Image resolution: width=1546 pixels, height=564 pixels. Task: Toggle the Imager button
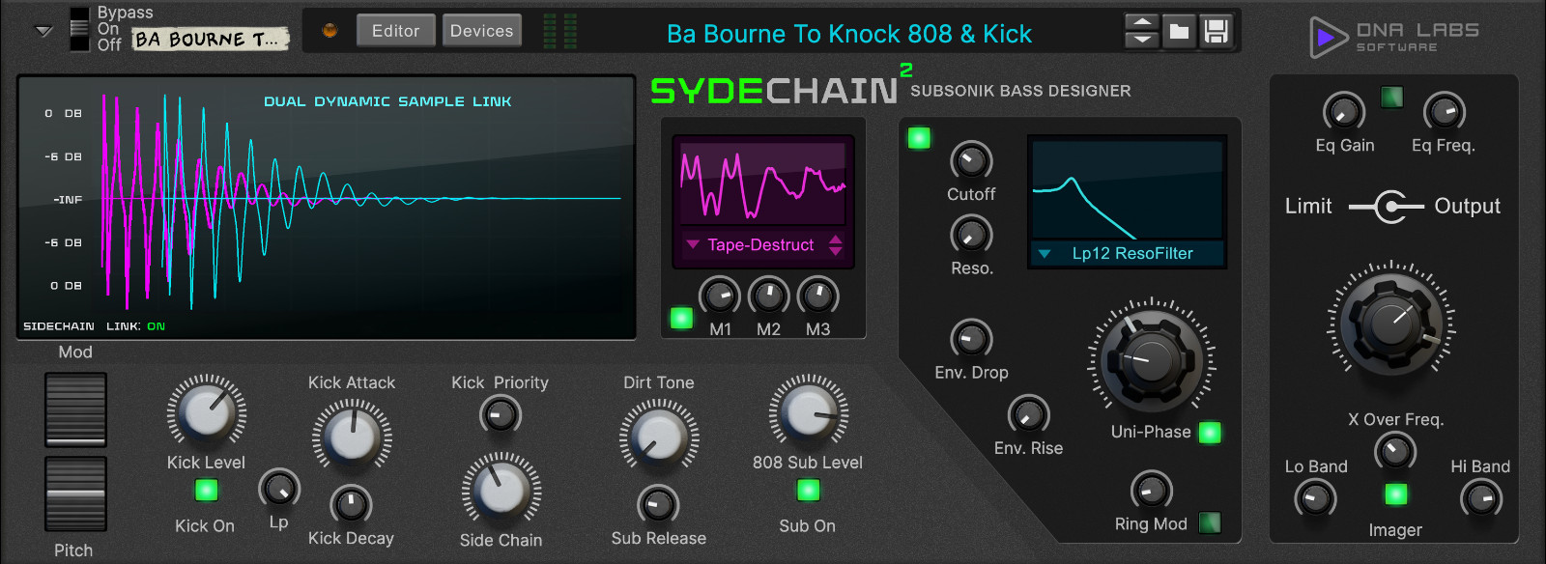pos(1395,495)
